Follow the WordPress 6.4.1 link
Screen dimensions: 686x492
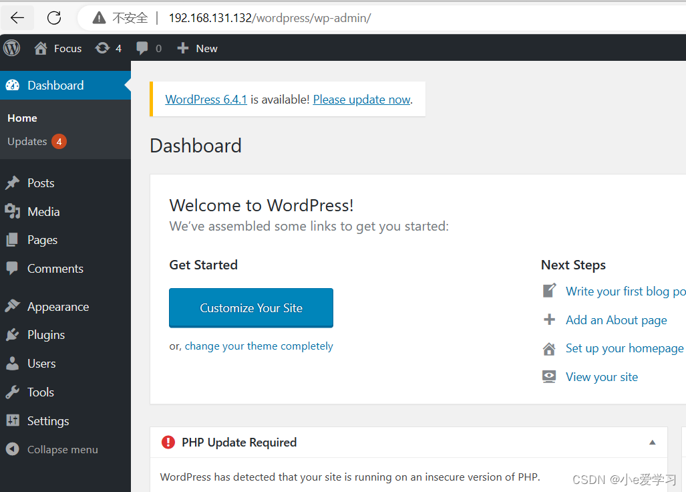(206, 100)
